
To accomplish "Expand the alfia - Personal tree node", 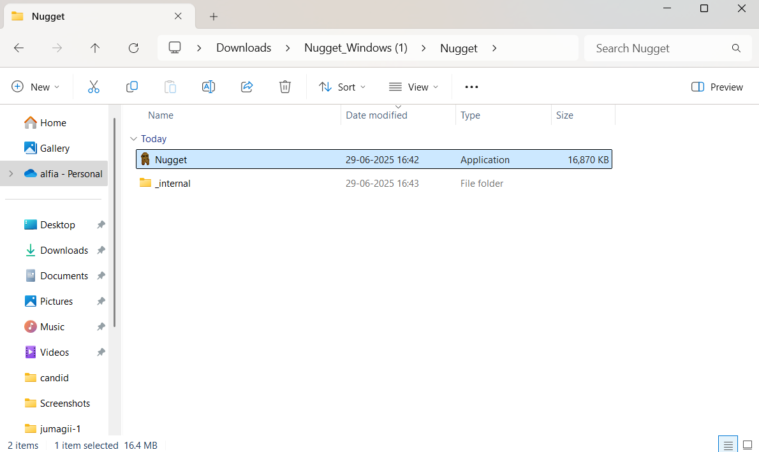I will pyautogui.click(x=11, y=174).
